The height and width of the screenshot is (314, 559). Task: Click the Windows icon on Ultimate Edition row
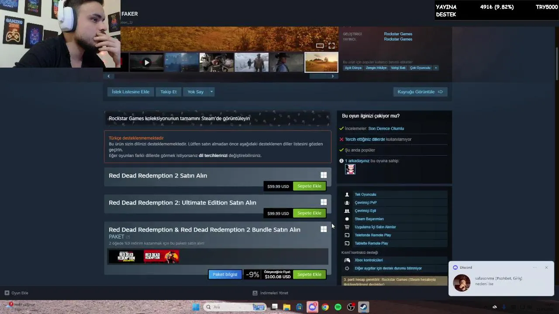(324, 202)
